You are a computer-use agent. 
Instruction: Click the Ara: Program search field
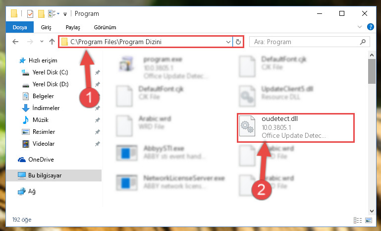(x=305, y=42)
